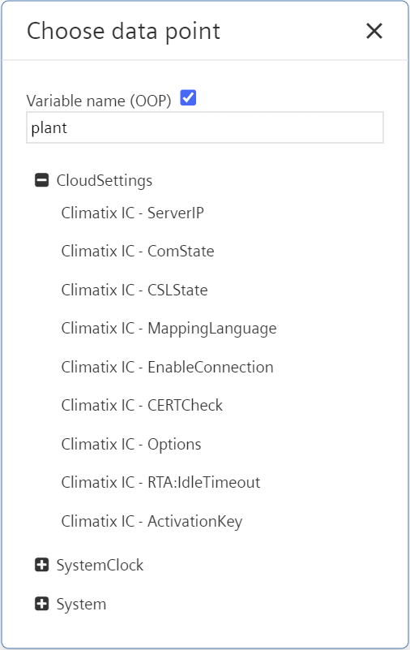410x650 pixels.
Task: Pick Climatix IC - Options data point
Action: 131,445
